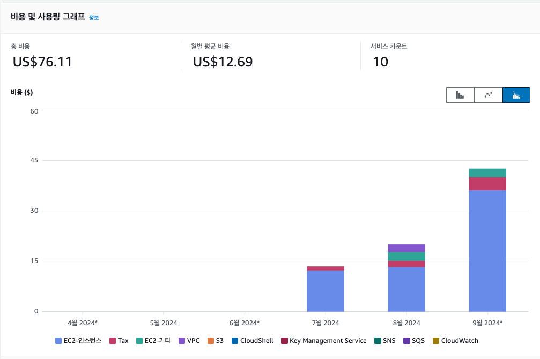Image resolution: width=540 pixels, height=359 pixels.
Task: Click the CloudWatch legend color swatch
Action: [x=436, y=341]
